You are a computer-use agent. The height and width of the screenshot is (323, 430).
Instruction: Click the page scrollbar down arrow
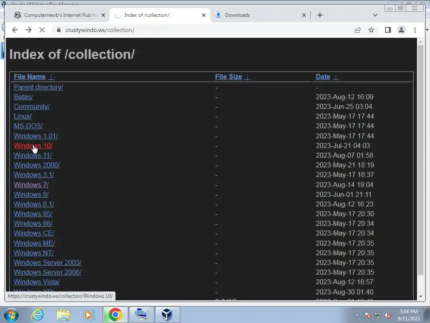tap(420, 297)
